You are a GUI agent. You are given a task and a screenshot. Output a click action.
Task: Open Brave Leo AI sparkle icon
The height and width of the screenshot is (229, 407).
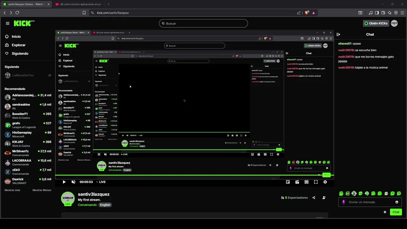[390, 13]
